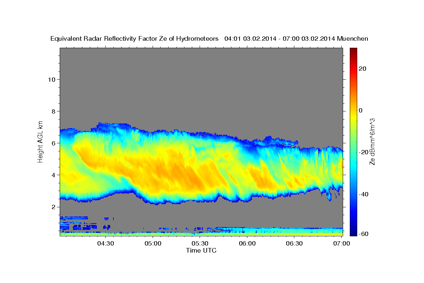Click the "Time UTC" x-axis label
The width and height of the screenshot is (424, 283).
[x=201, y=250]
